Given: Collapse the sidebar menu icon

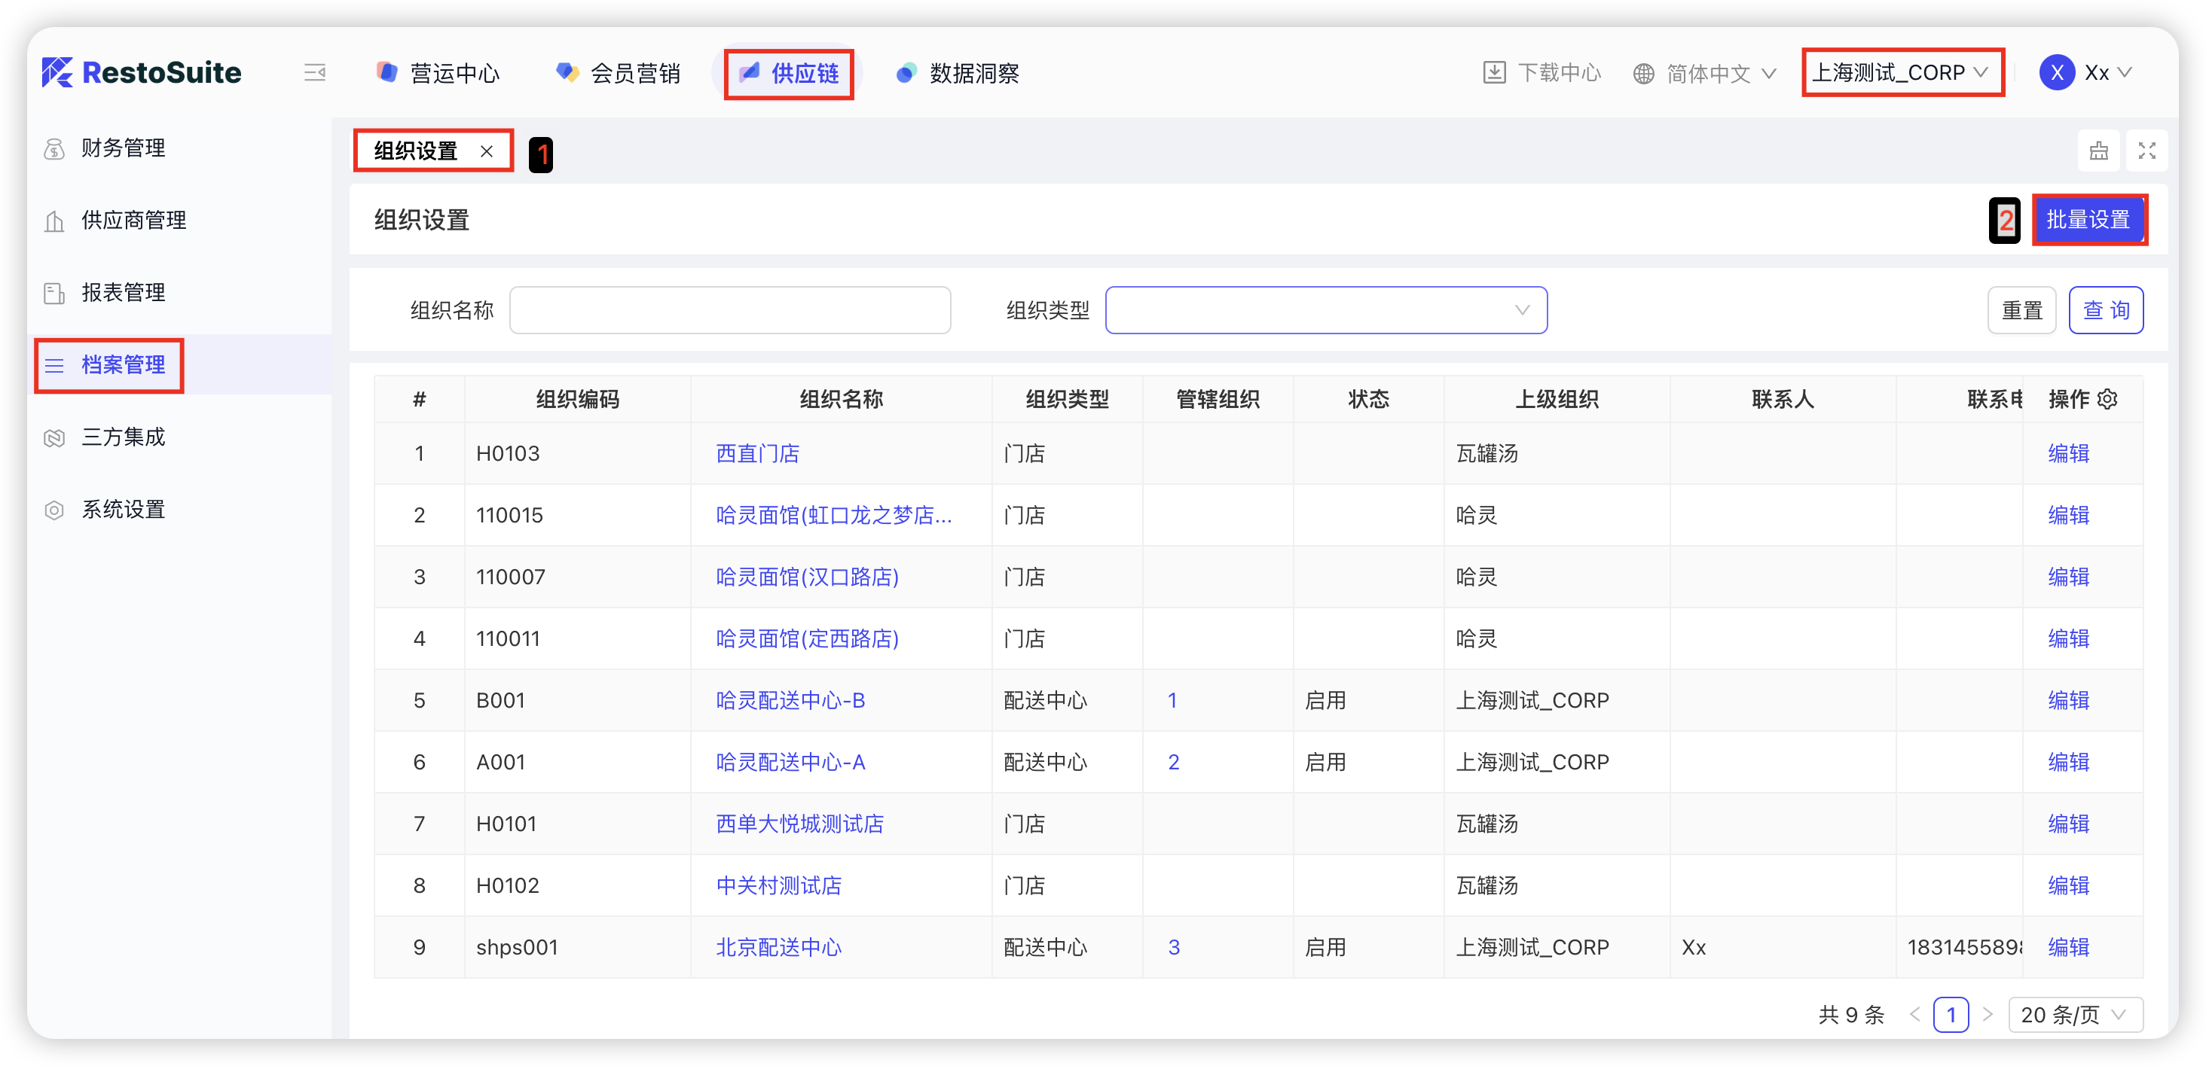Looking at the screenshot, I should [x=314, y=73].
